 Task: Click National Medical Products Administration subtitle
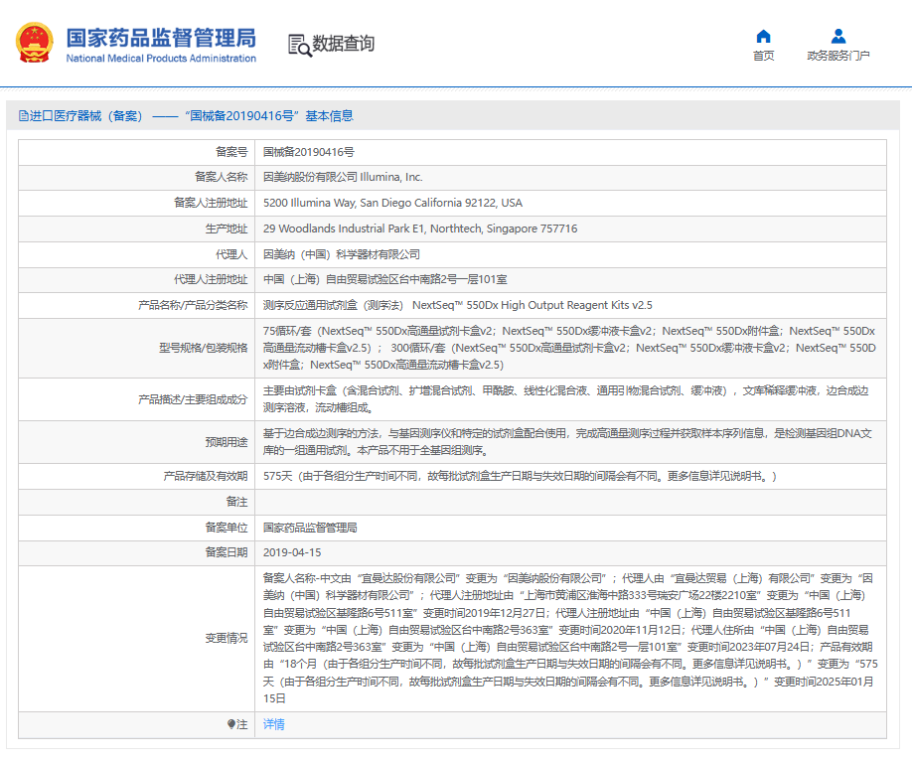(x=161, y=59)
